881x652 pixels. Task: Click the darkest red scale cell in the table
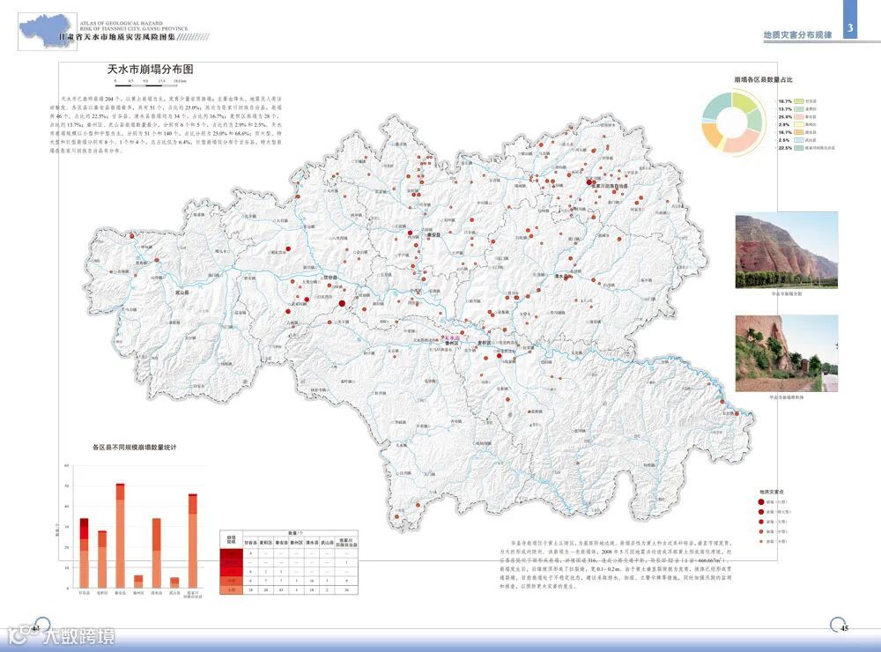coord(231,553)
